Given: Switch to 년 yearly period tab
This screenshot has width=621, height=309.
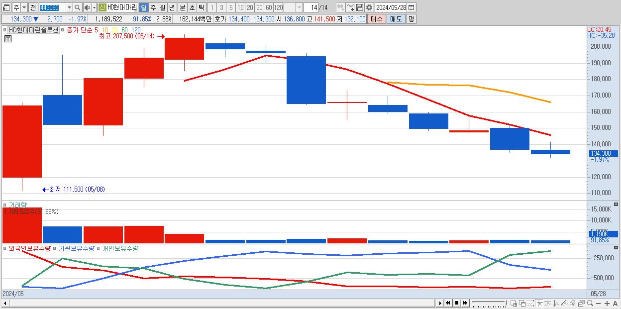Looking at the screenshot, I should coord(172,7).
